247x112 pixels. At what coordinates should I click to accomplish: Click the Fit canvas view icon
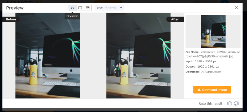point(73,8)
